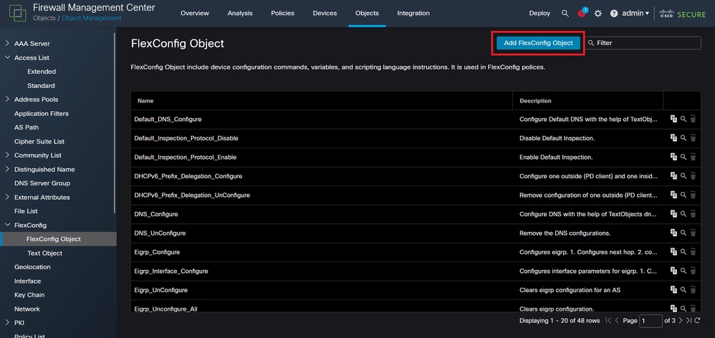The width and height of the screenshot is (715, 338).
Task: Refresh the FlexConfig table
Action: pos(697,321)
